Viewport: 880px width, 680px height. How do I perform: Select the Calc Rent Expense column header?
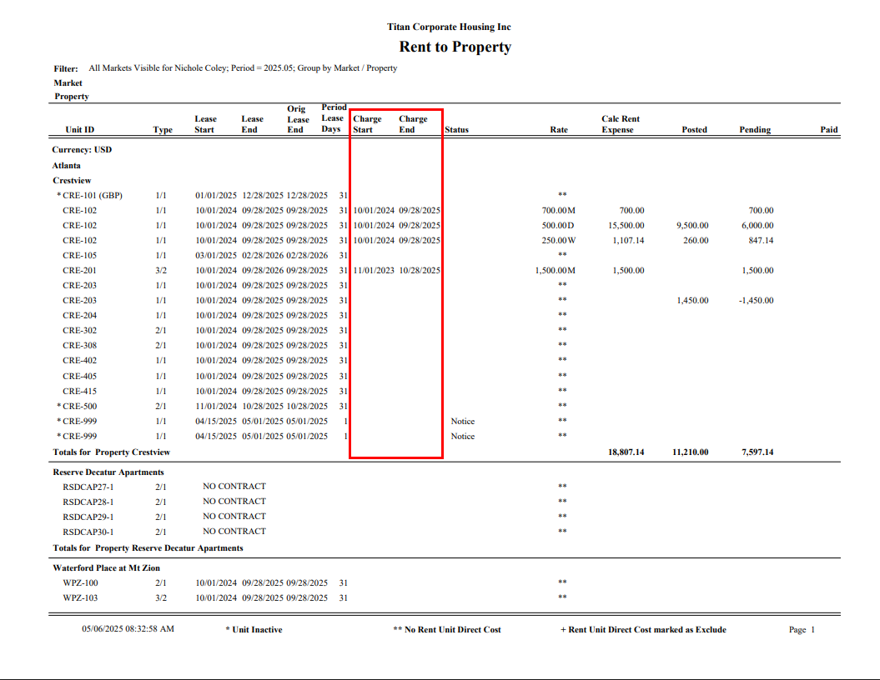[620, 124]
